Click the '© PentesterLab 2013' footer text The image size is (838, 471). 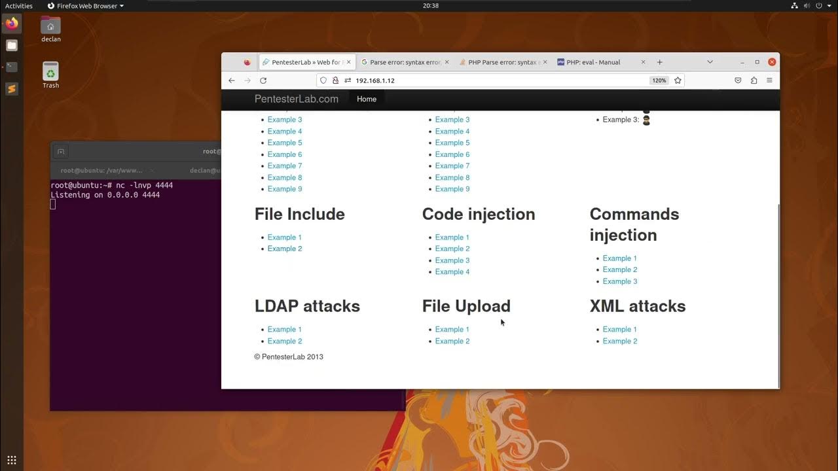289,357
